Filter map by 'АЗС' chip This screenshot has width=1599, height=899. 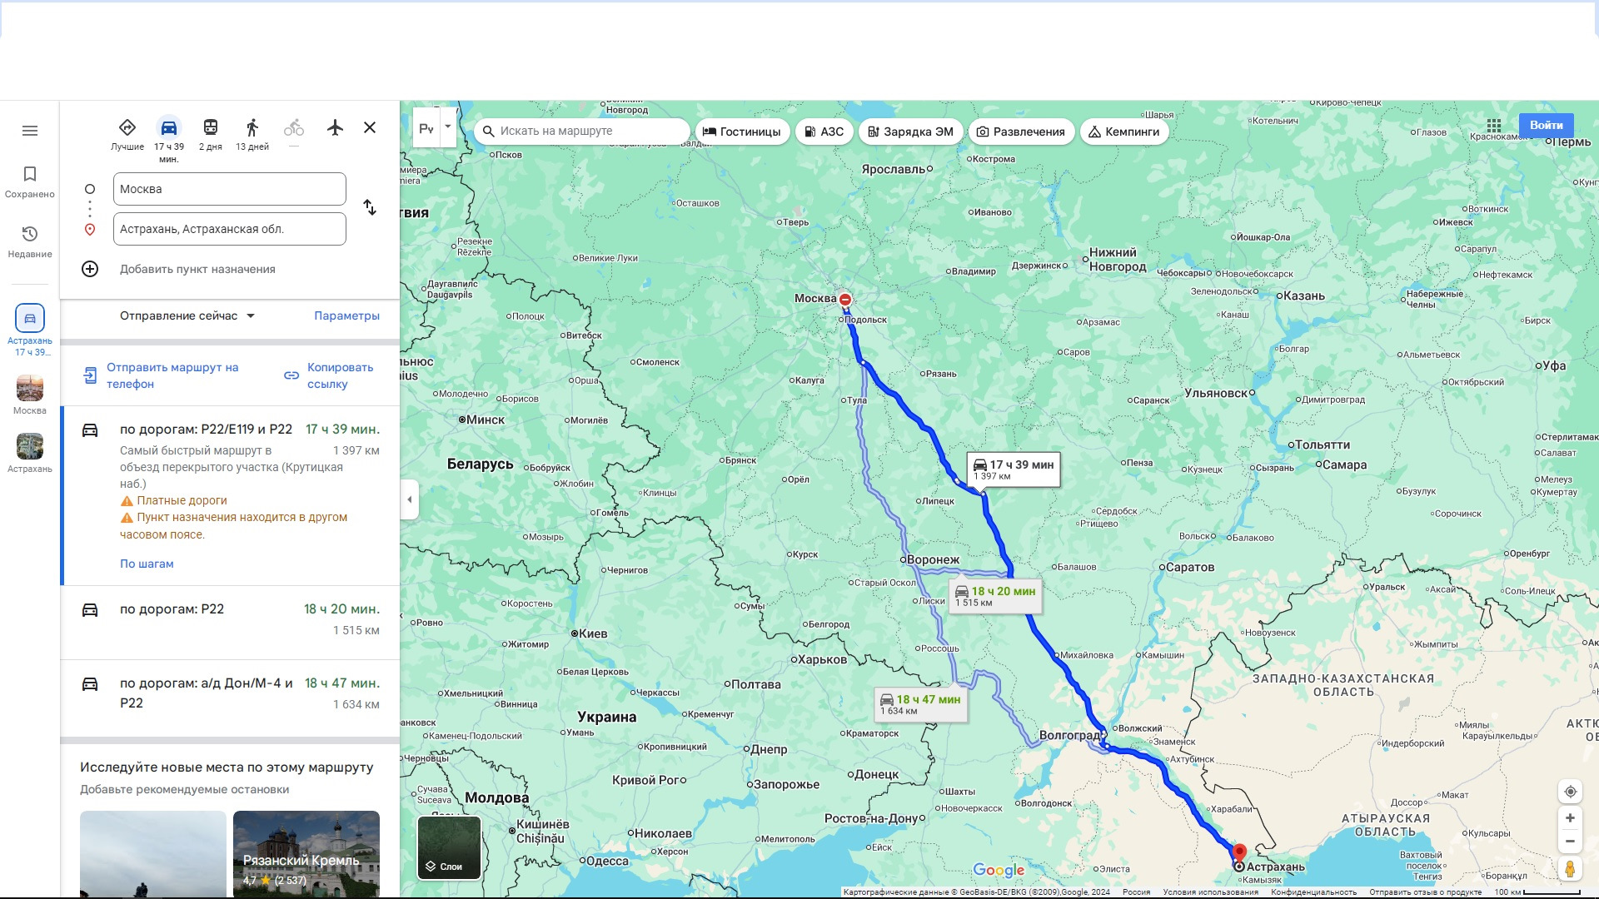coord(824,132)
